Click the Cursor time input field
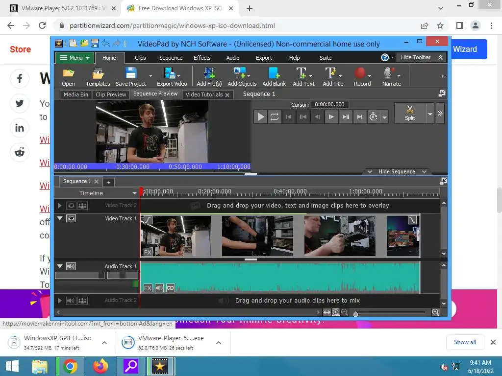The image size is (502, 376). tap(329, 105)
